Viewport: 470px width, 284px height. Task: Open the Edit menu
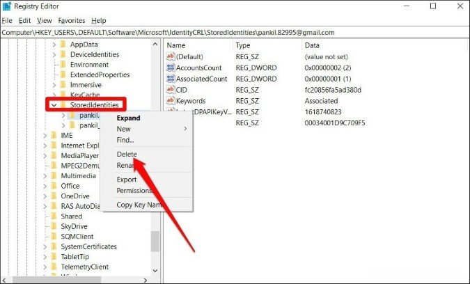(x=24, y=20)
